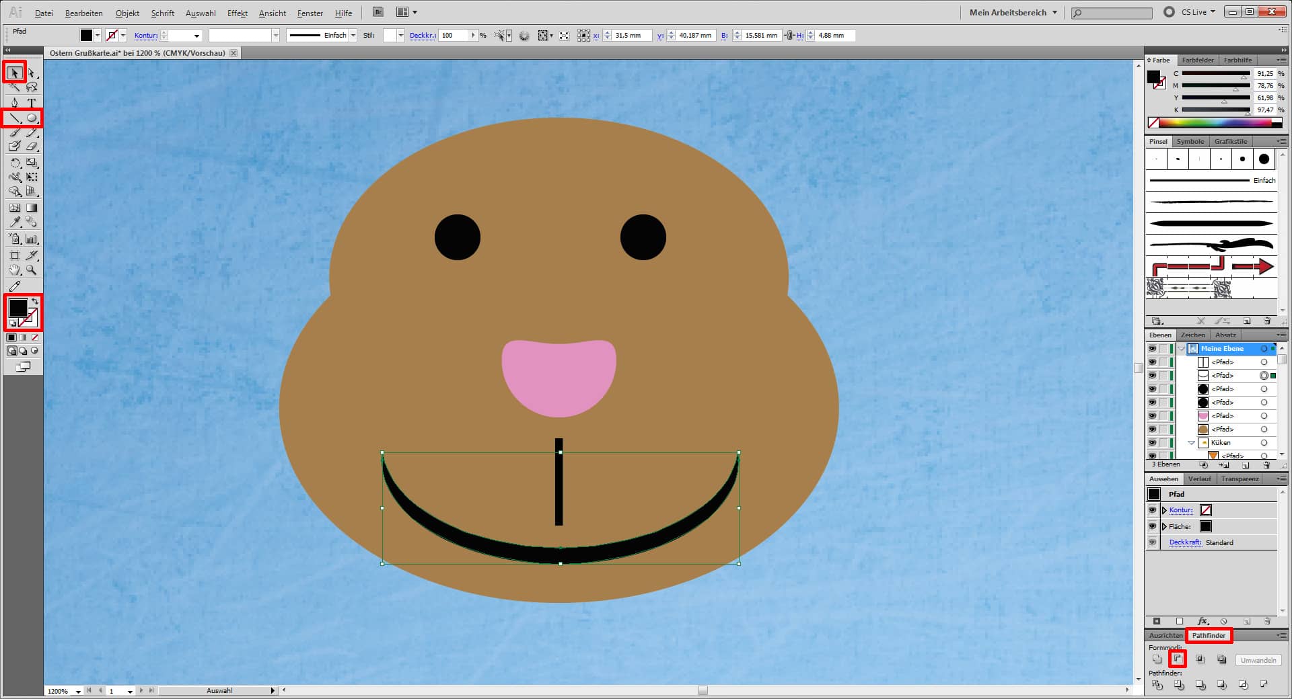Image resolution: width=1292 pixels, height=699 pixels.
Task: Delete selection with Layers panel trash icon
Action: tap(1267, 465)
